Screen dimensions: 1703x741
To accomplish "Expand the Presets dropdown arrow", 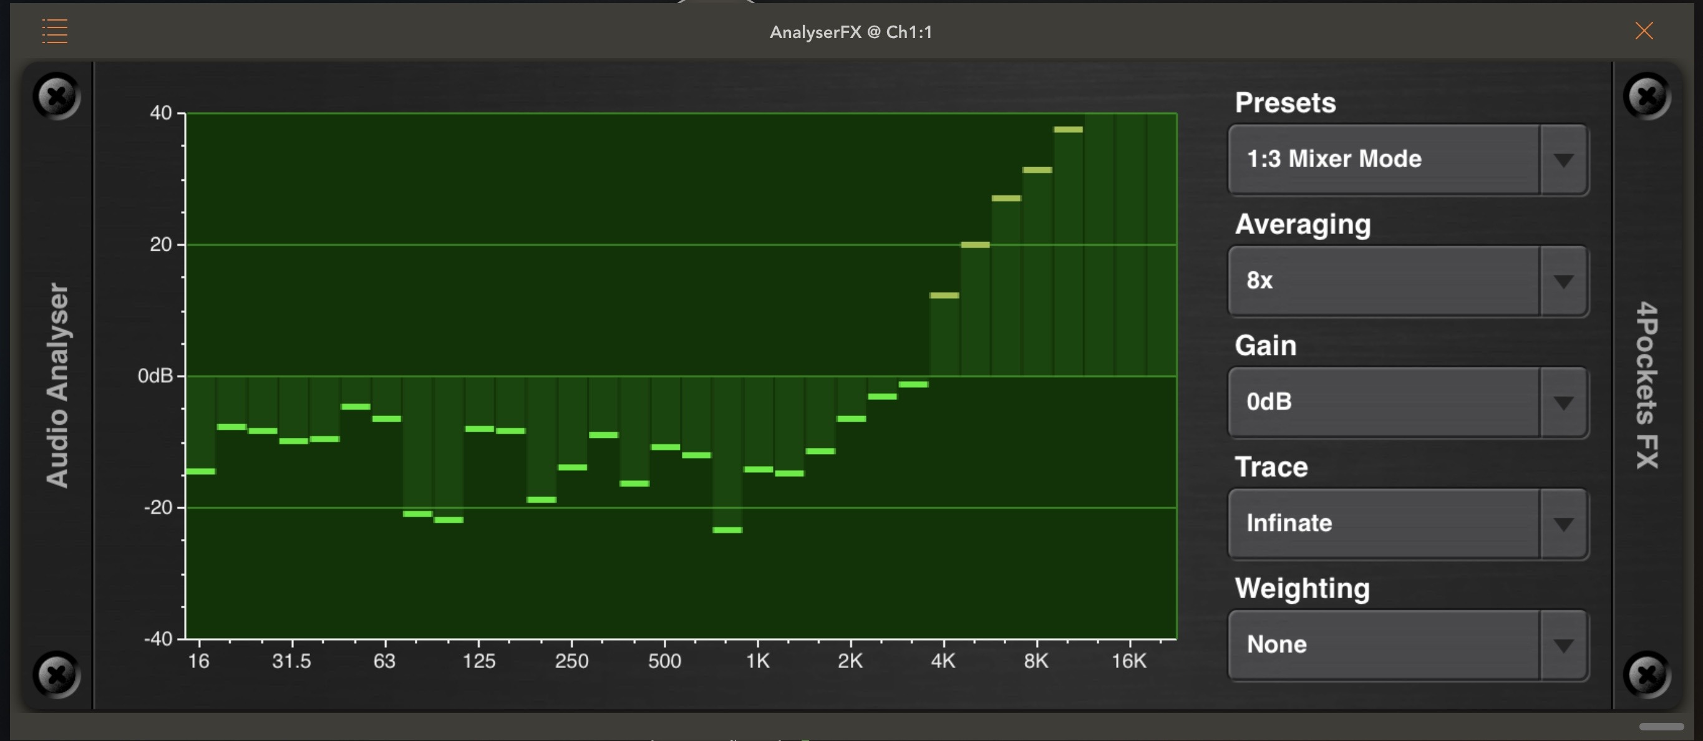I will coord(1563,160).
